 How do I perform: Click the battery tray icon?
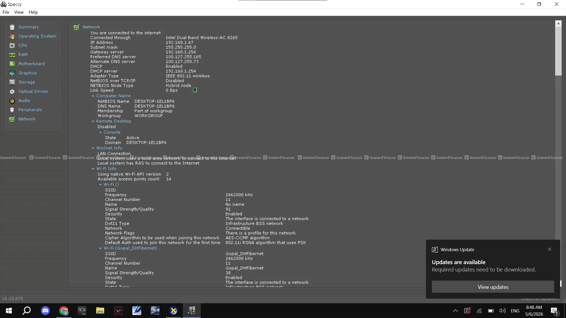(491, 311)
